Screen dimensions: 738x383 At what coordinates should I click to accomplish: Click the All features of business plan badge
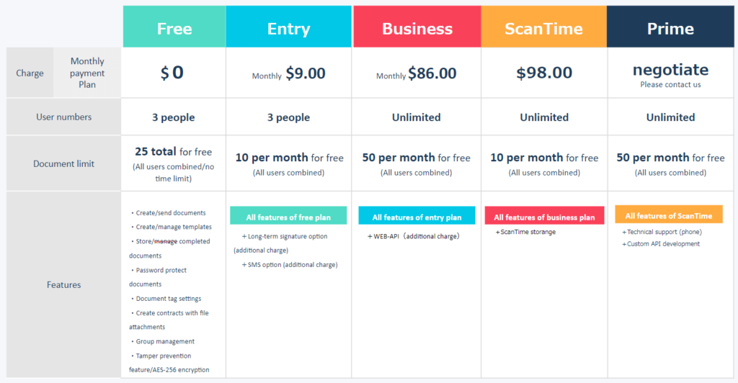click(x=544, y=216)
